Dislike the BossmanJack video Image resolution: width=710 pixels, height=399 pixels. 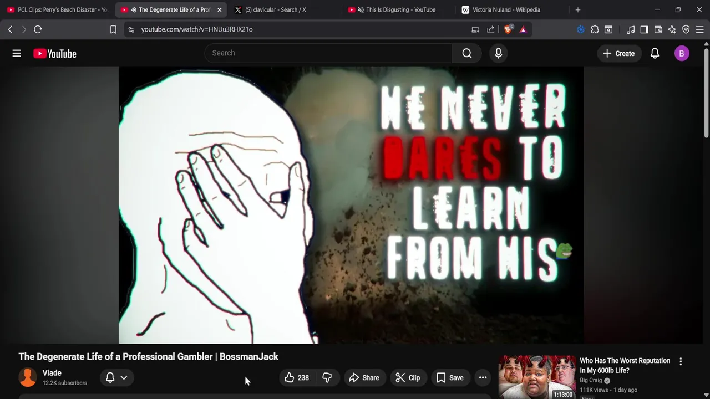327,378
